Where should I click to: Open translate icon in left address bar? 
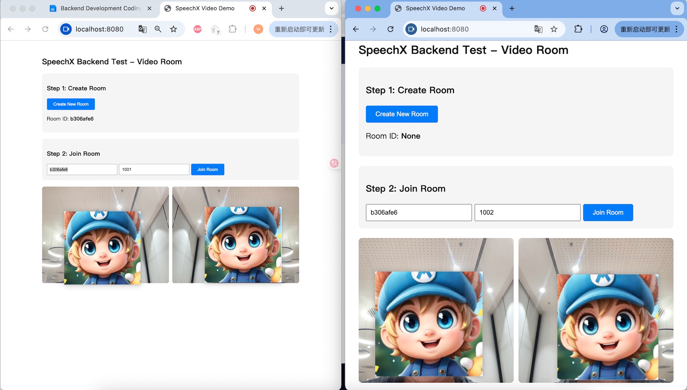point(142,29)
